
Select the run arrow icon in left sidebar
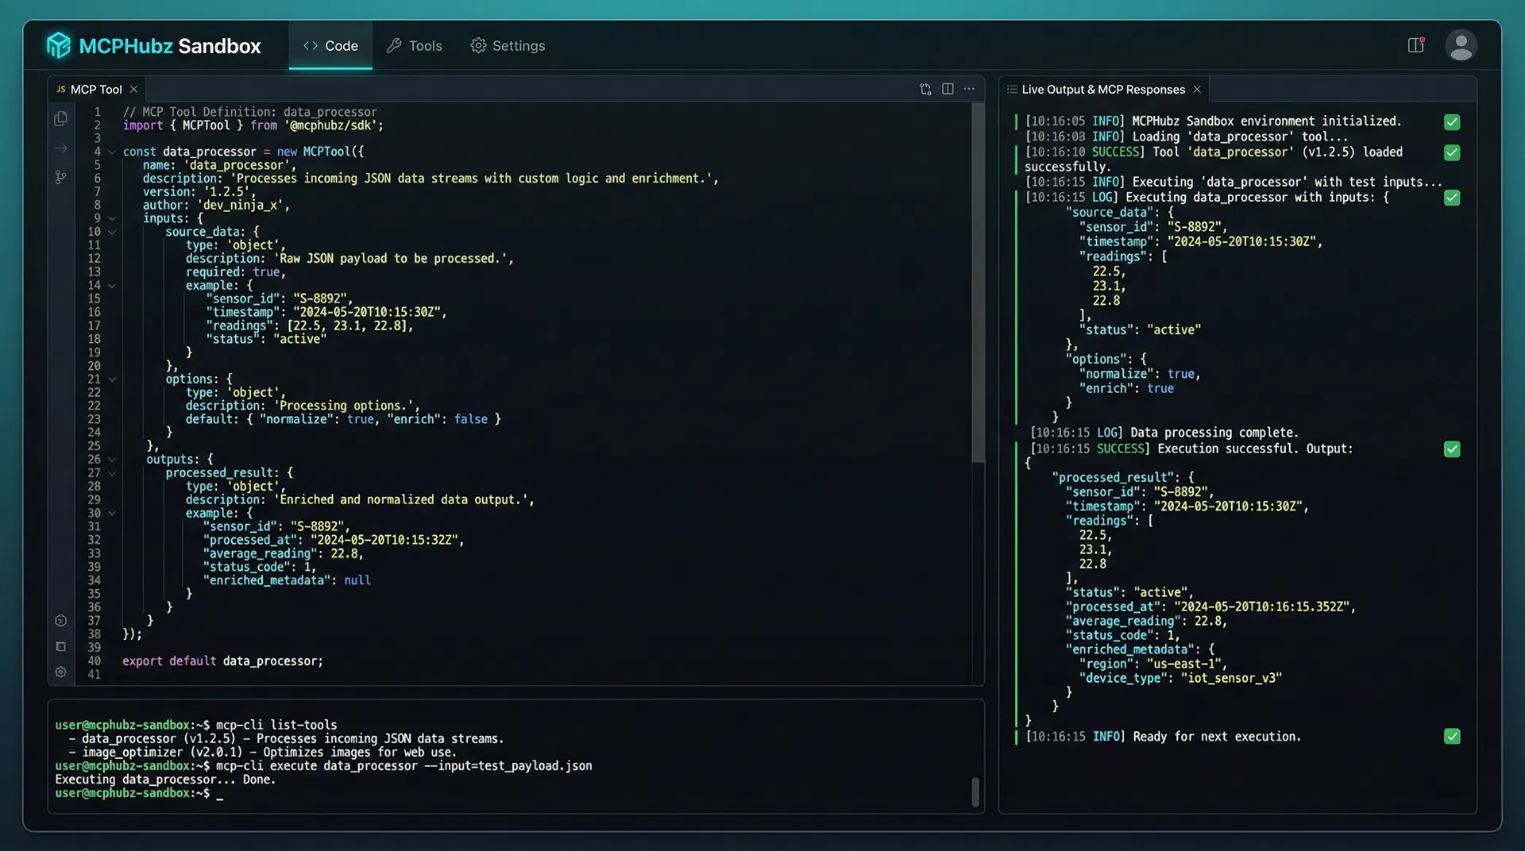point(61,148)
